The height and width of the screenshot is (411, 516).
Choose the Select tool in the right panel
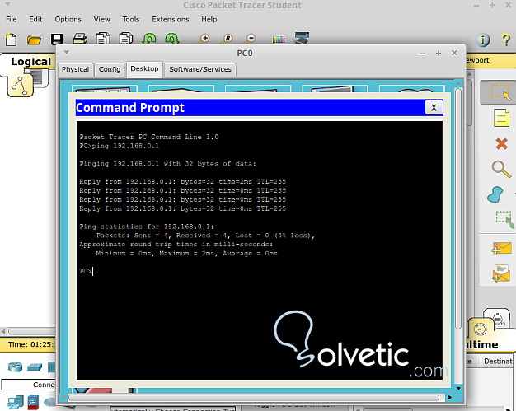tap(500, 92)
